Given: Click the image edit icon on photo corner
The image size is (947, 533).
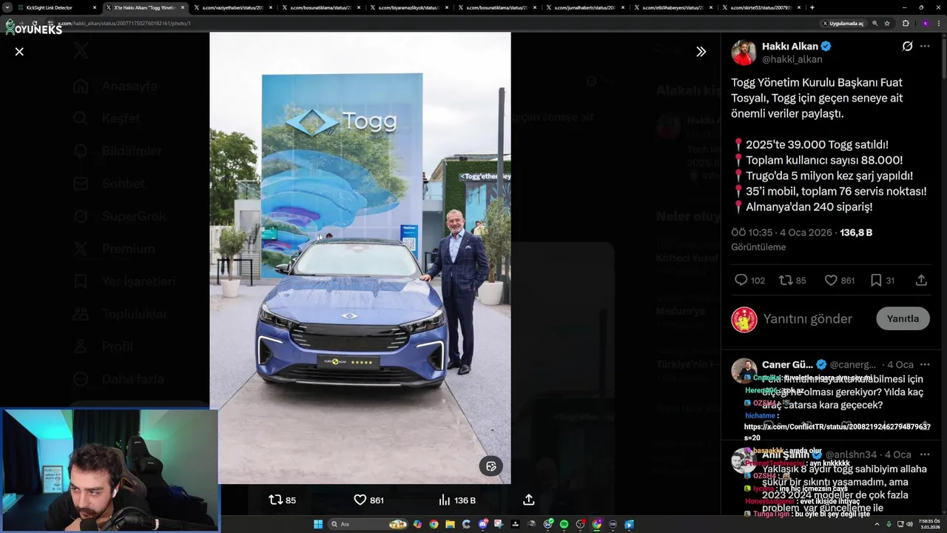Looking at the screenshot, I should [491, 466].
